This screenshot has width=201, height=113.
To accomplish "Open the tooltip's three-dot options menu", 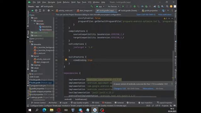I will 172,84.
